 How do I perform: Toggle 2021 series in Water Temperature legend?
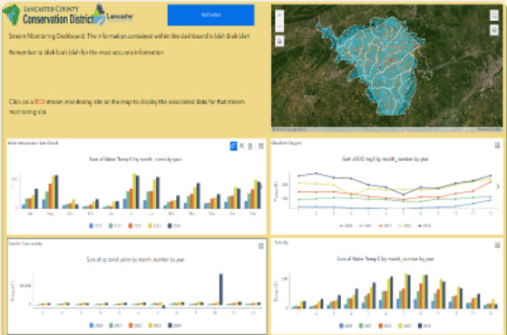point(115,226)
